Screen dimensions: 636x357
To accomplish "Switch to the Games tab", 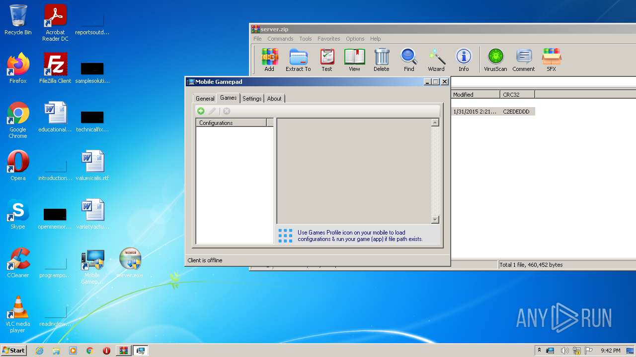I will click(229, 98).
